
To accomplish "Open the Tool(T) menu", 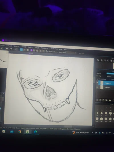I will pyautogui.click(x=37, y=48).
